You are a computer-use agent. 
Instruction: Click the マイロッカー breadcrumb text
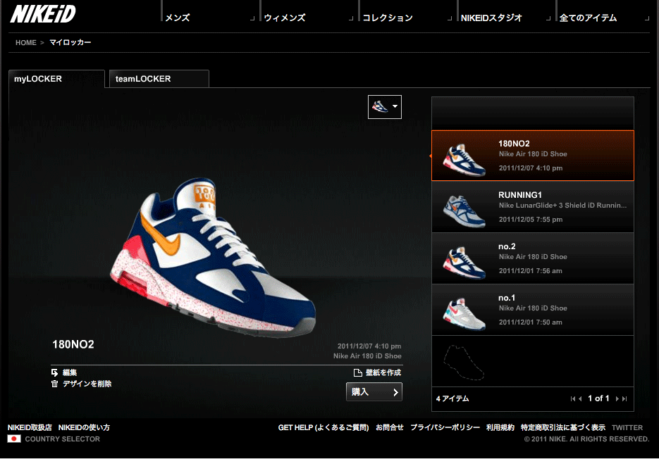(x=70, y=42)
